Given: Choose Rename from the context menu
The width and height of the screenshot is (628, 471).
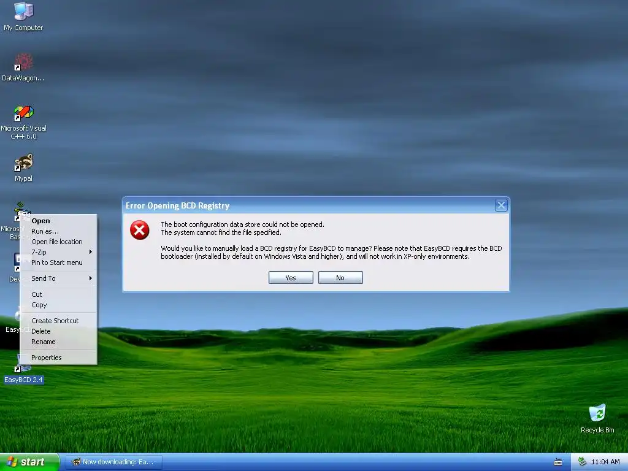Looking at the screenshot, I should tap(58, 342).
